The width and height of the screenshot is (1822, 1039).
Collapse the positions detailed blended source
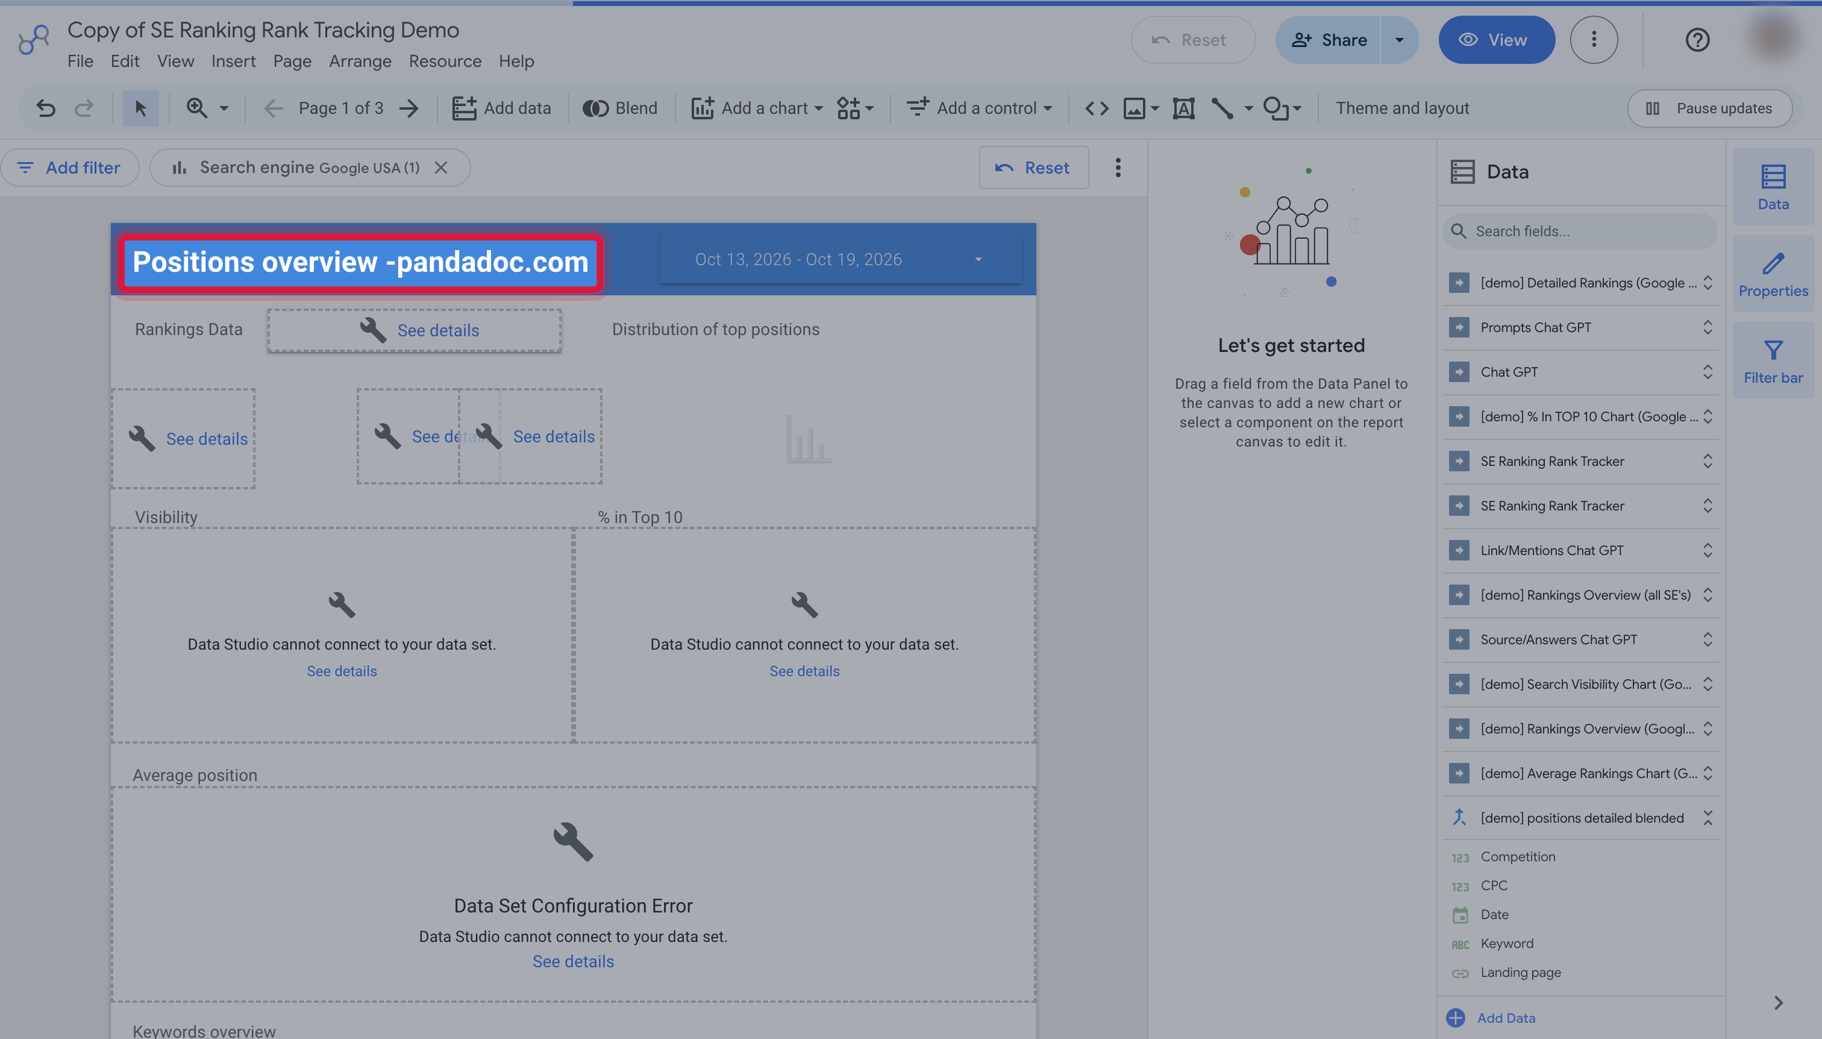point(1707,818)
